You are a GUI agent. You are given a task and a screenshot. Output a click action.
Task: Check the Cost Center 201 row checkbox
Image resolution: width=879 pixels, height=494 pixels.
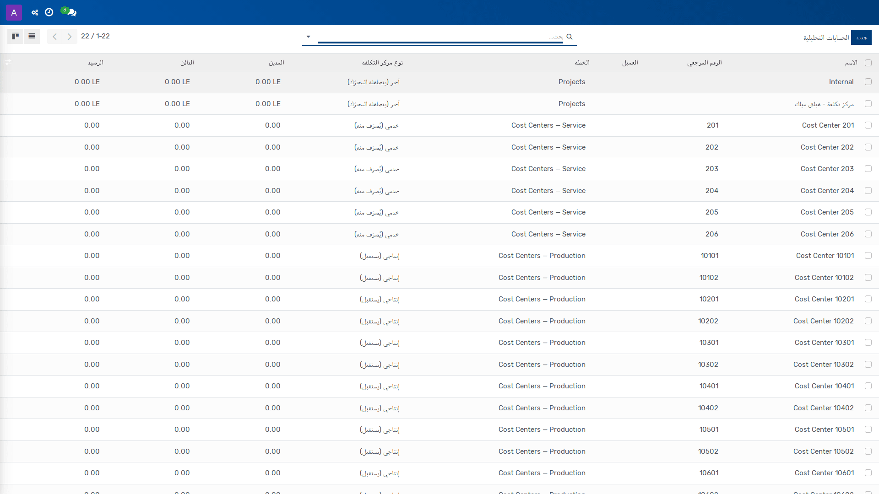(868, 125)
